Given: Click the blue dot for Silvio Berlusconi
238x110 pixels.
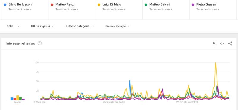Looking at the screenshot, I should (x=5, y=5).
